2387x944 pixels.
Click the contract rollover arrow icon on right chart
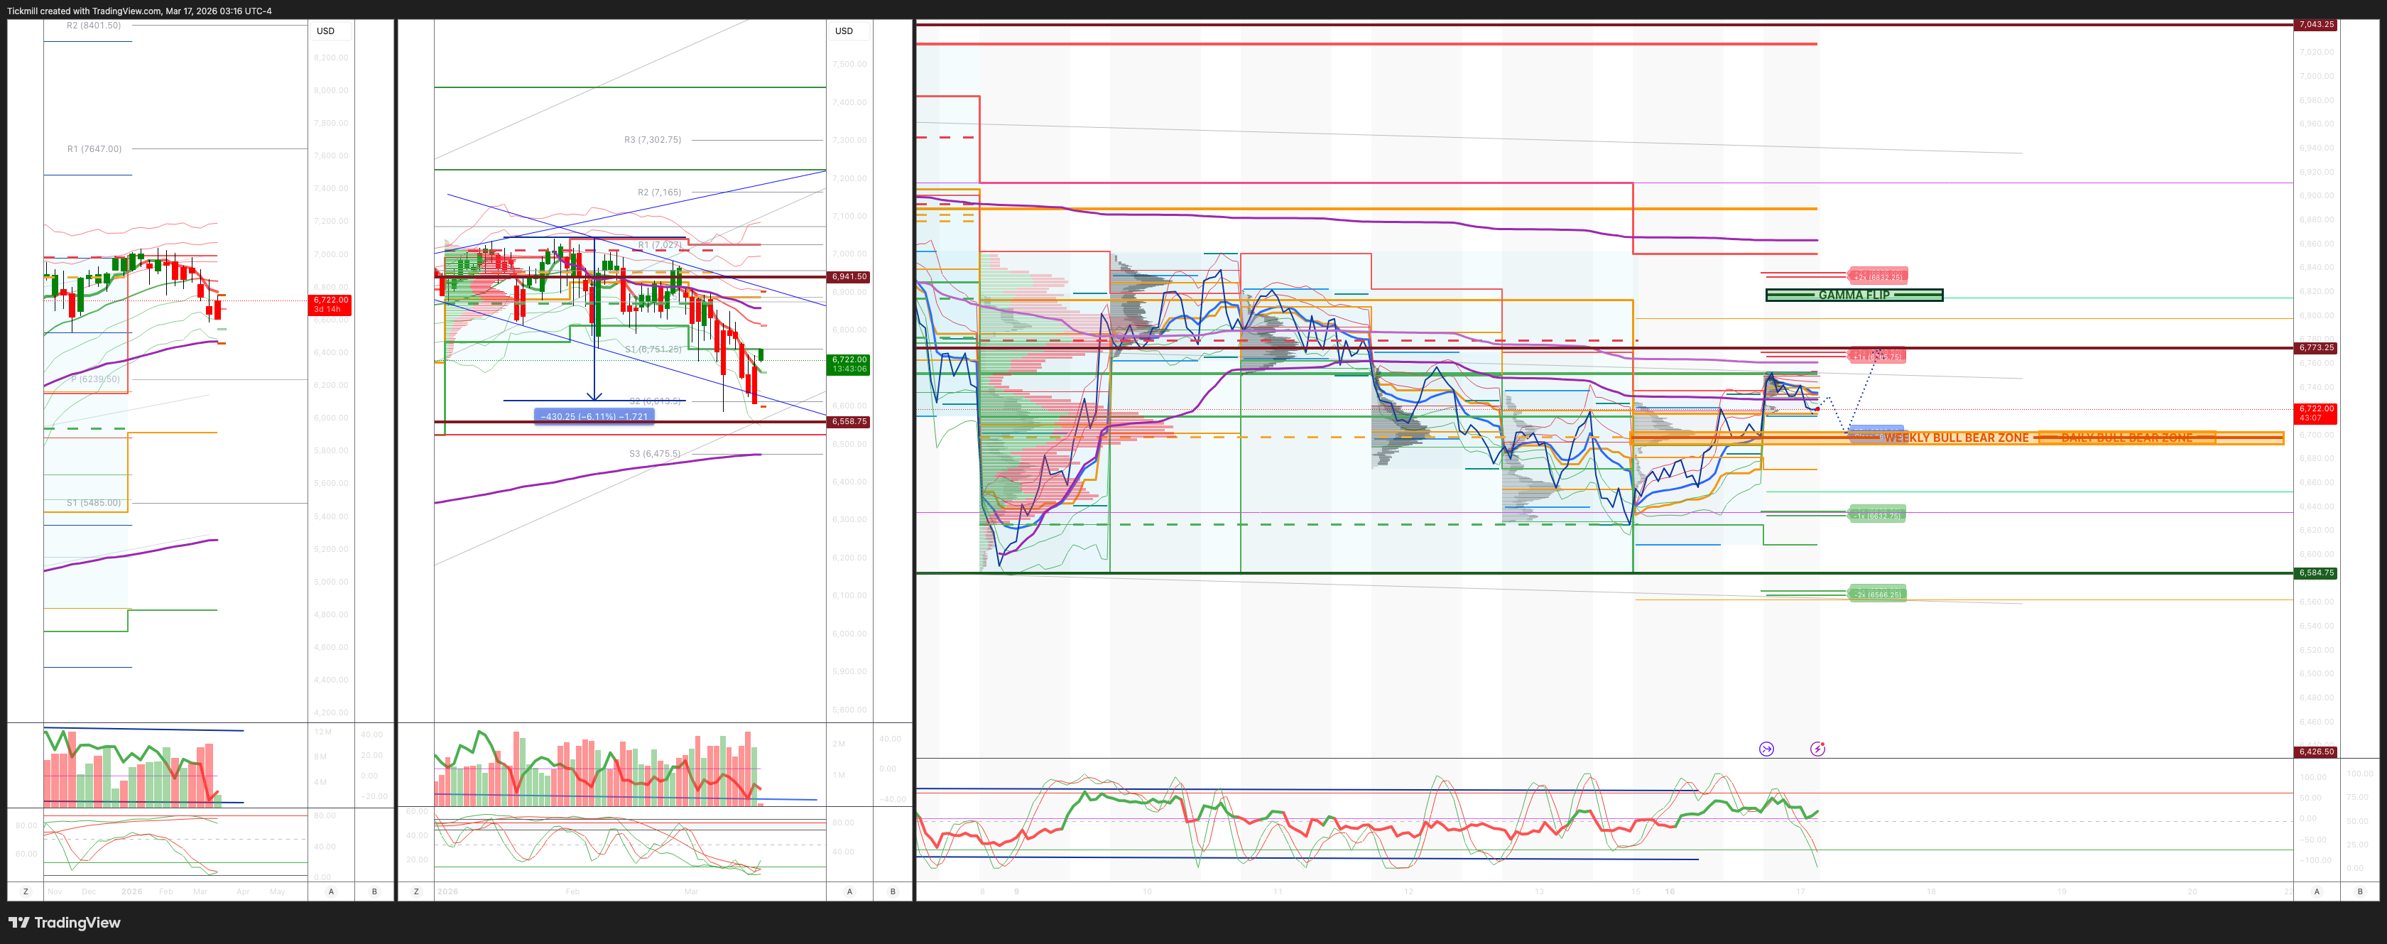(1766, 749)
